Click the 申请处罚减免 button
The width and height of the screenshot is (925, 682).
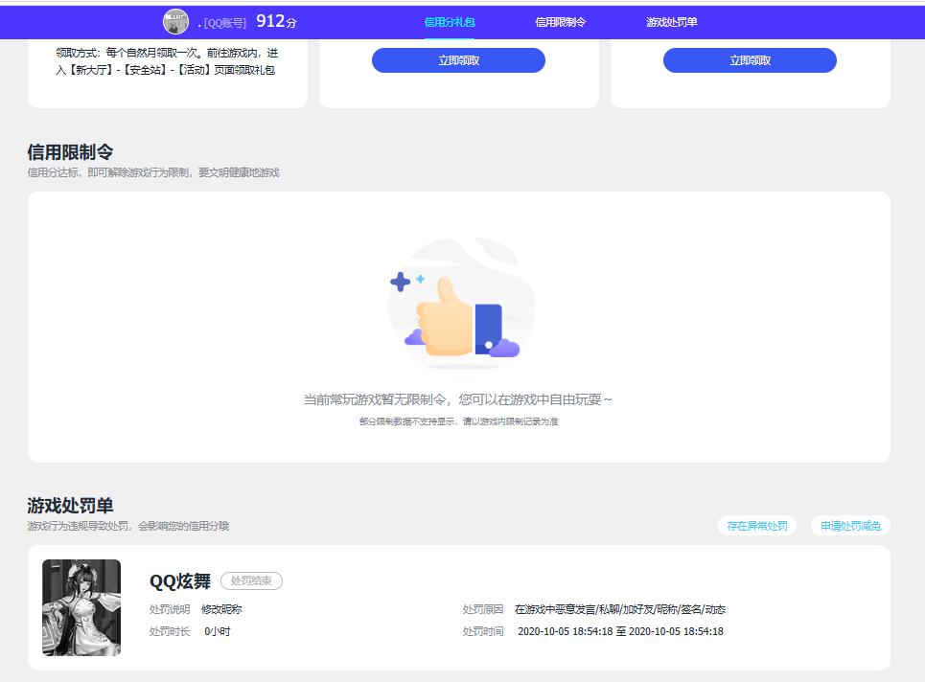coord(850,526)
